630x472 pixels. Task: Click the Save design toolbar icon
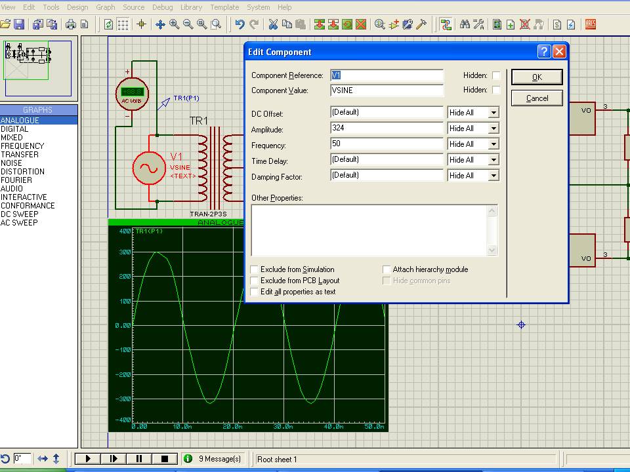coord(19,24)
